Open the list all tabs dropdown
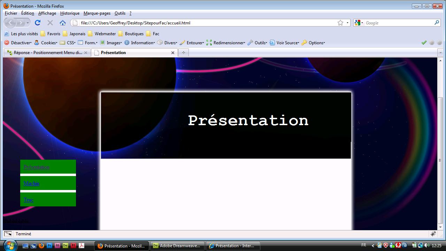Viewport: 446px width, 251px height. point(440,53)
